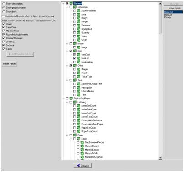
Task: Click the variable icon beside Quantity
Action: [78, 33]
